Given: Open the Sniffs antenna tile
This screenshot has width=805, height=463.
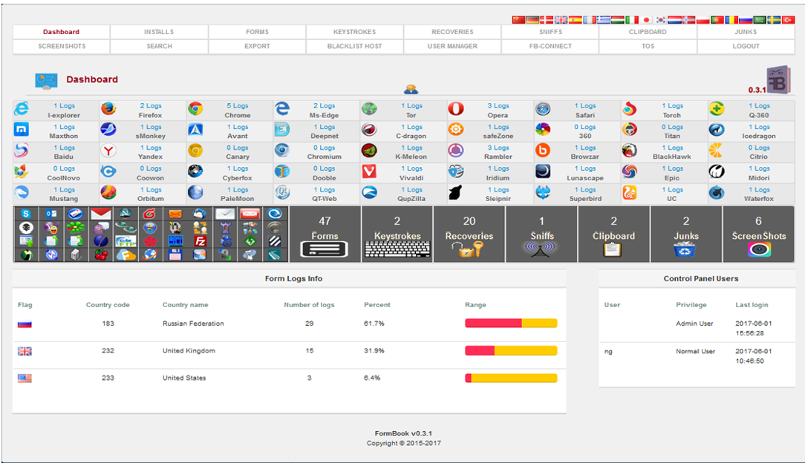Looking at the screenshot, I should [541, 234].
